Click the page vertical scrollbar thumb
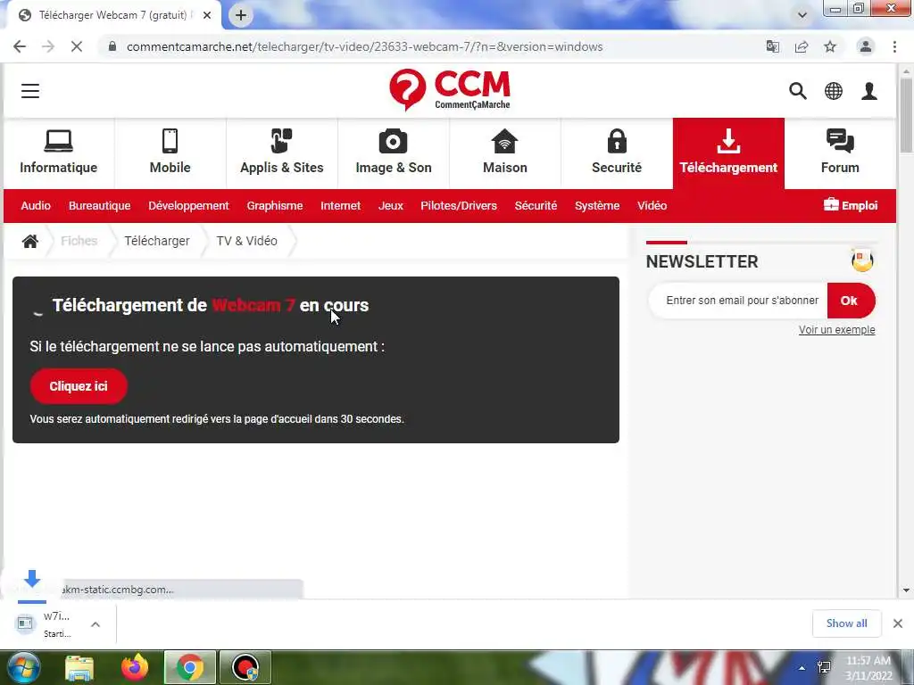Screen dimensions: 914x685 coord(907,115)
